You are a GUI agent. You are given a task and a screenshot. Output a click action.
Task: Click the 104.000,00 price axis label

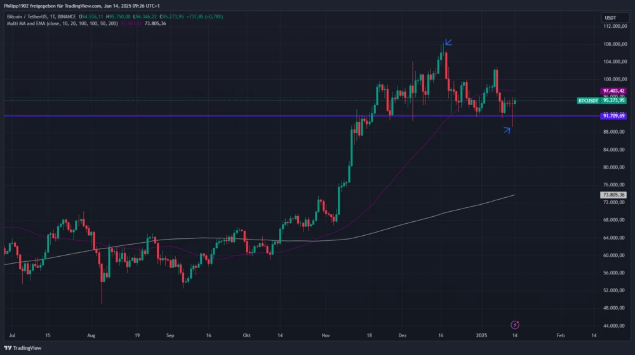tap(615, 61)
